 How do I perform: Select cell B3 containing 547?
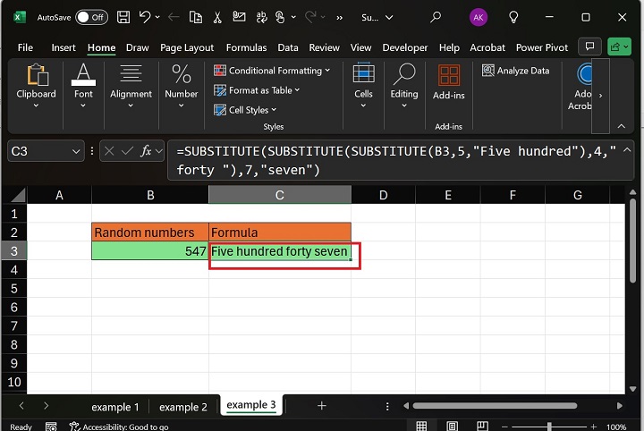pos(149,251)
